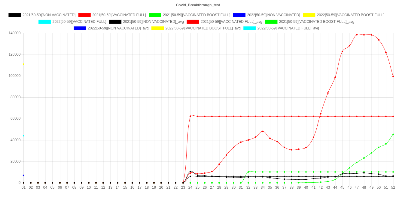Click the red swatch for 2021[50-59][VACCINATED FULL]_avg
Viewport: 396px width, 198px height.
(193, 22)
